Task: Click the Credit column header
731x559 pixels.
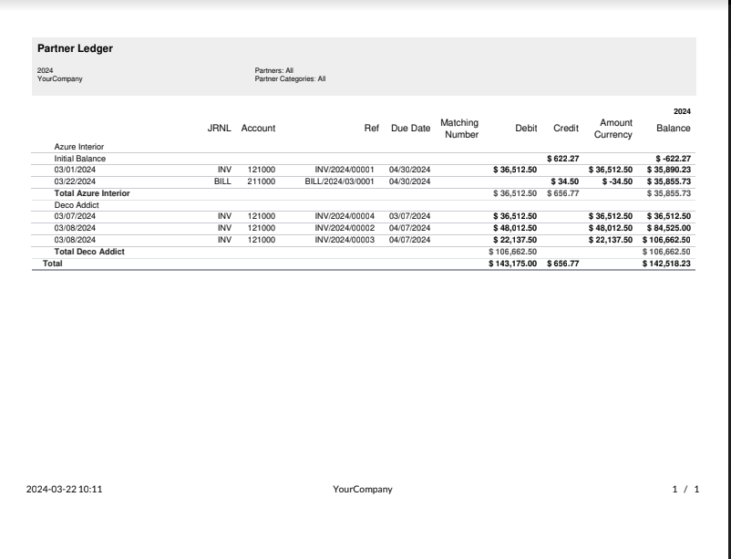Action: [x=566, y=129]
